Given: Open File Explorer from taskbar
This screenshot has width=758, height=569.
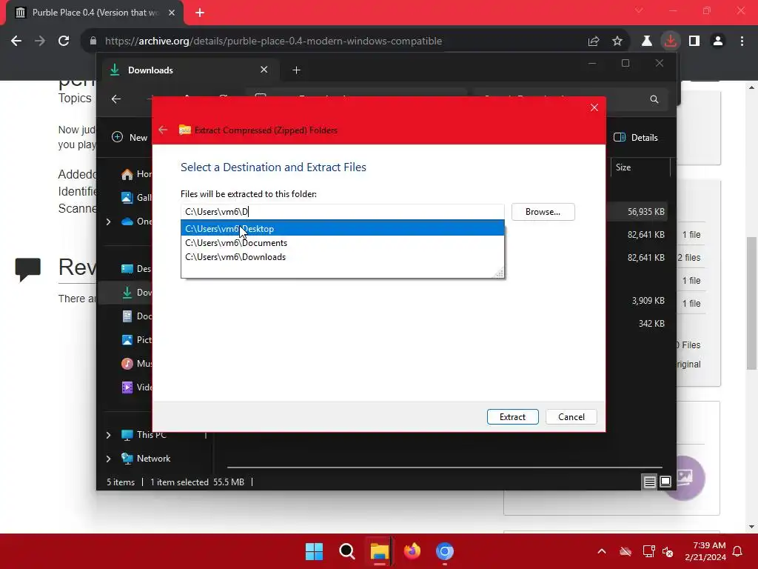Looking at the screenshot, I should [x=380, y=551].
